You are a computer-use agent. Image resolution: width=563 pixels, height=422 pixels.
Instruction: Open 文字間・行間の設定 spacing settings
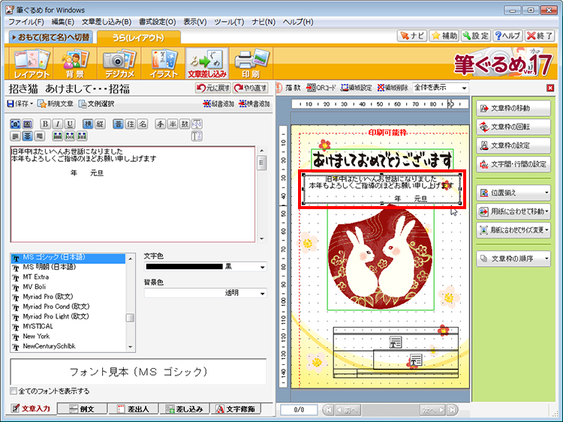(513, 164)
